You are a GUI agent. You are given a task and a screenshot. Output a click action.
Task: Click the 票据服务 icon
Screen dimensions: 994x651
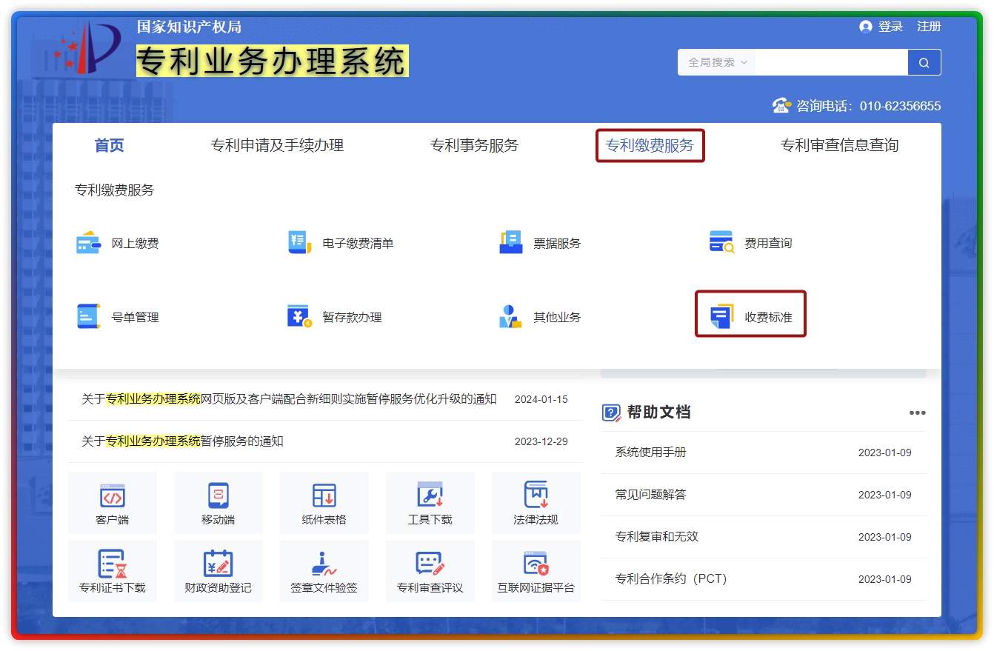coord(511,243)
